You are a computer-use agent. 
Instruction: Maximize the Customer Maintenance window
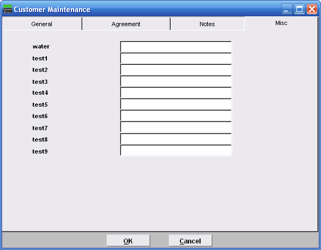(299, 9)
